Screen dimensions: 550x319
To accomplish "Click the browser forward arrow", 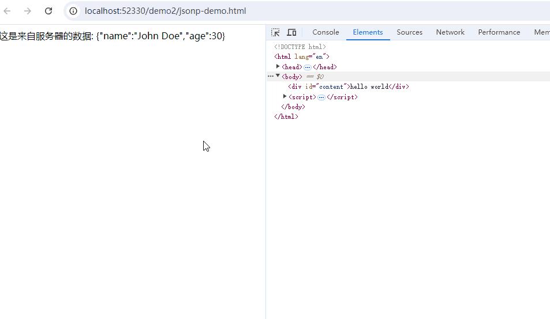I will pyautogui.click(x=28, y=11).
